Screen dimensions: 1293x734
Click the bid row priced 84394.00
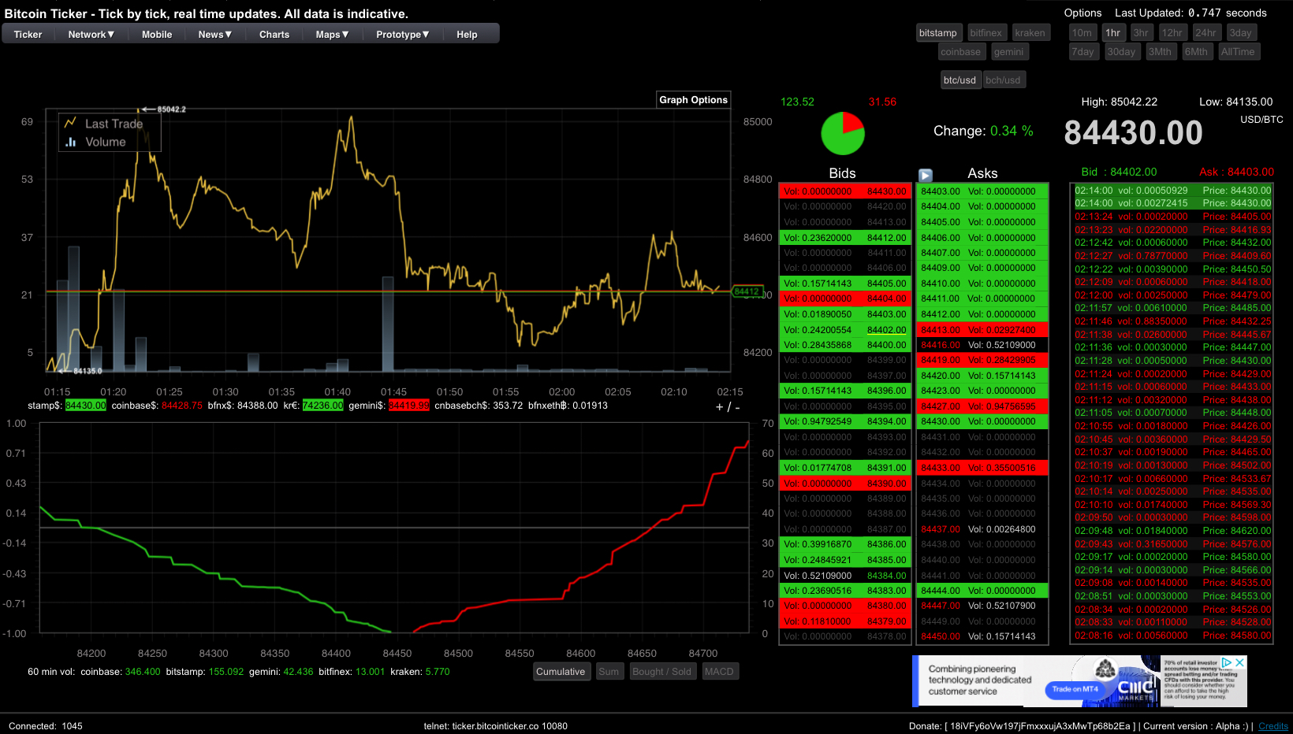844,421
